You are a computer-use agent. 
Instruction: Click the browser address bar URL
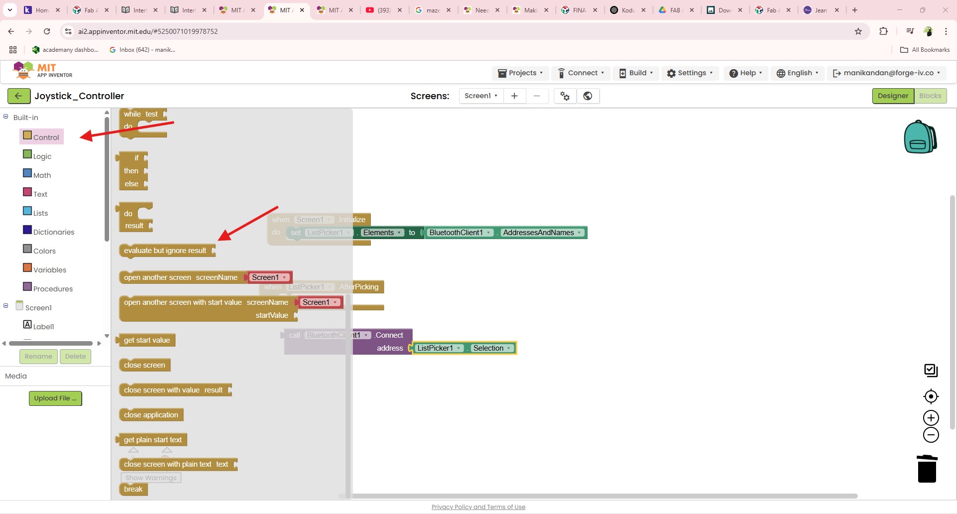[x=148, y=31]
